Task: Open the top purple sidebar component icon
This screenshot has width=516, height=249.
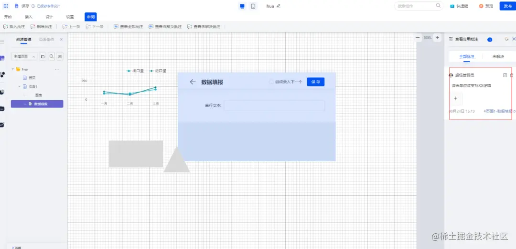Action: [x=2, y=58]
